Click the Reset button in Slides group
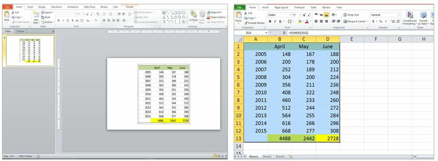Screen dimensions: 438x161 click(x=46, y=17)
